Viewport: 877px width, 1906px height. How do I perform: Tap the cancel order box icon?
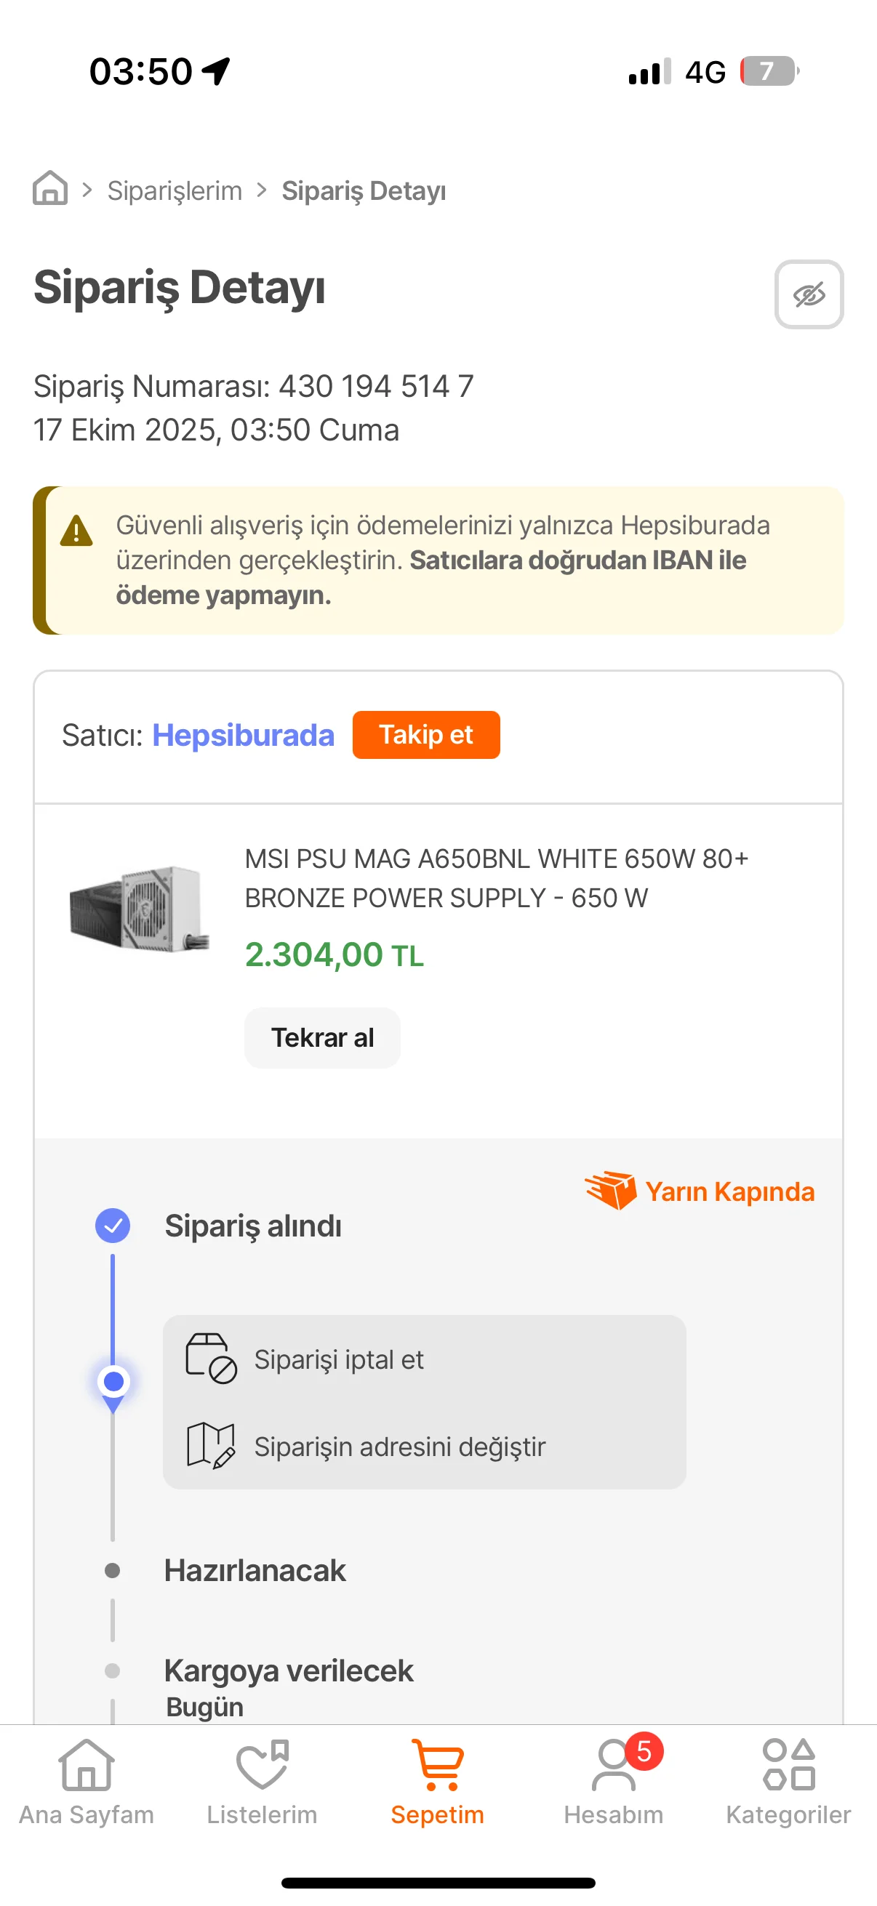pyautogui.click(x=211, y=1359)
